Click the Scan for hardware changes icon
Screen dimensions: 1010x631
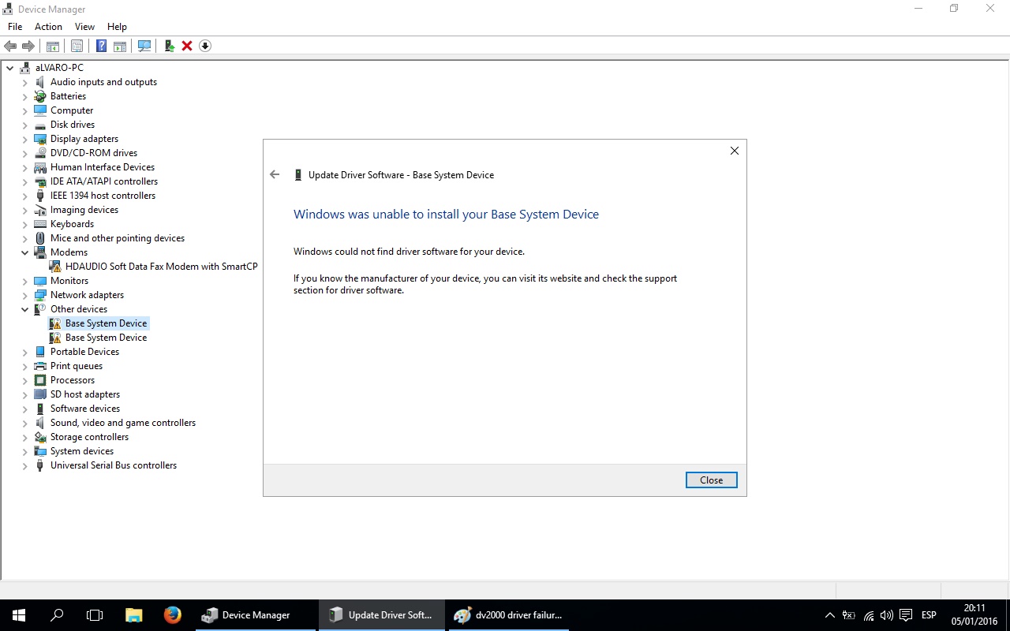click(x=144, y=46)
